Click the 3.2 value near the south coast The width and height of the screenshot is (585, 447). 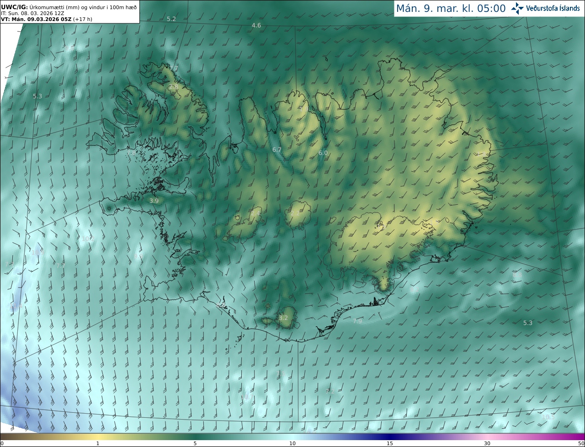(283, 318)
